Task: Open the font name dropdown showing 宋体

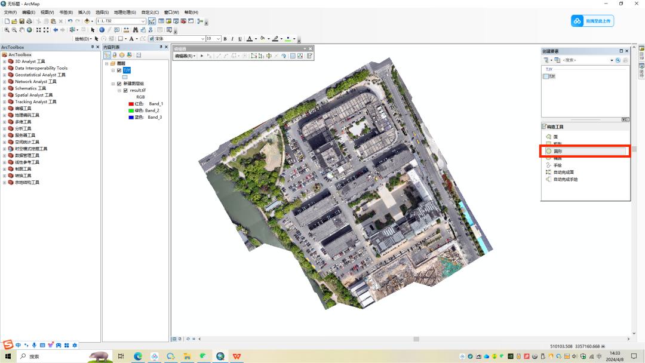Action: [x=203, y=39]
